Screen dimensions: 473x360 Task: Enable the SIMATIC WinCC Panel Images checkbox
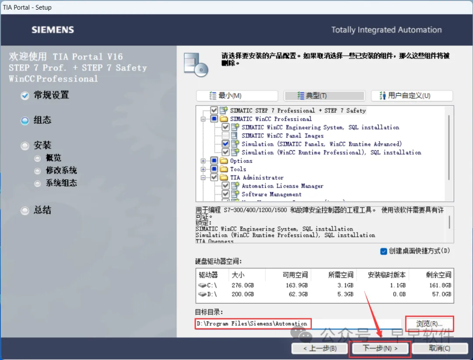coord(226,135)
